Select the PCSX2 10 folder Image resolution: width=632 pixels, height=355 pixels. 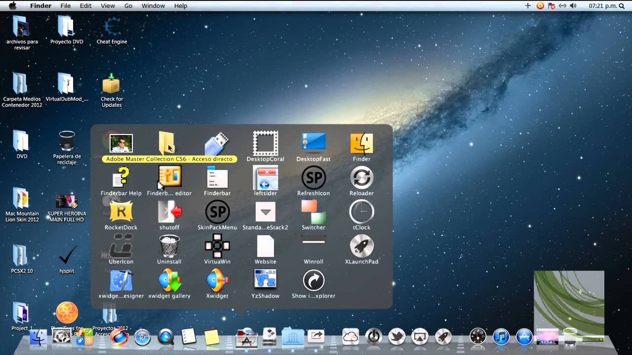coord(21,255)
